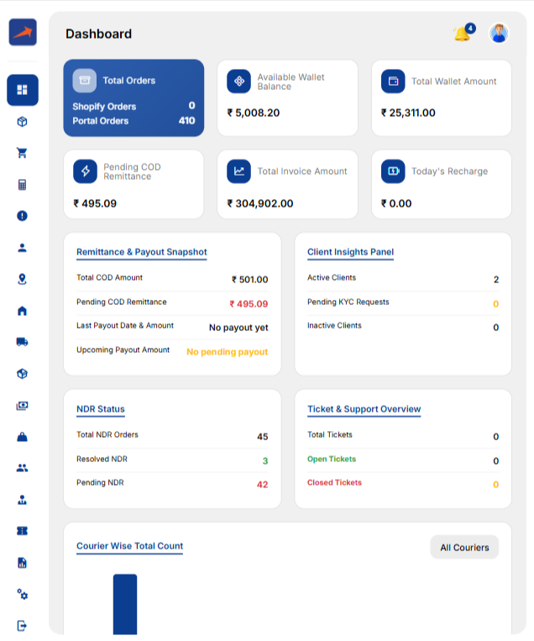The width and height of the screenshot is (534, 641).
Task: Click the Client Insights Panel heading
Action: coord(351,252)
